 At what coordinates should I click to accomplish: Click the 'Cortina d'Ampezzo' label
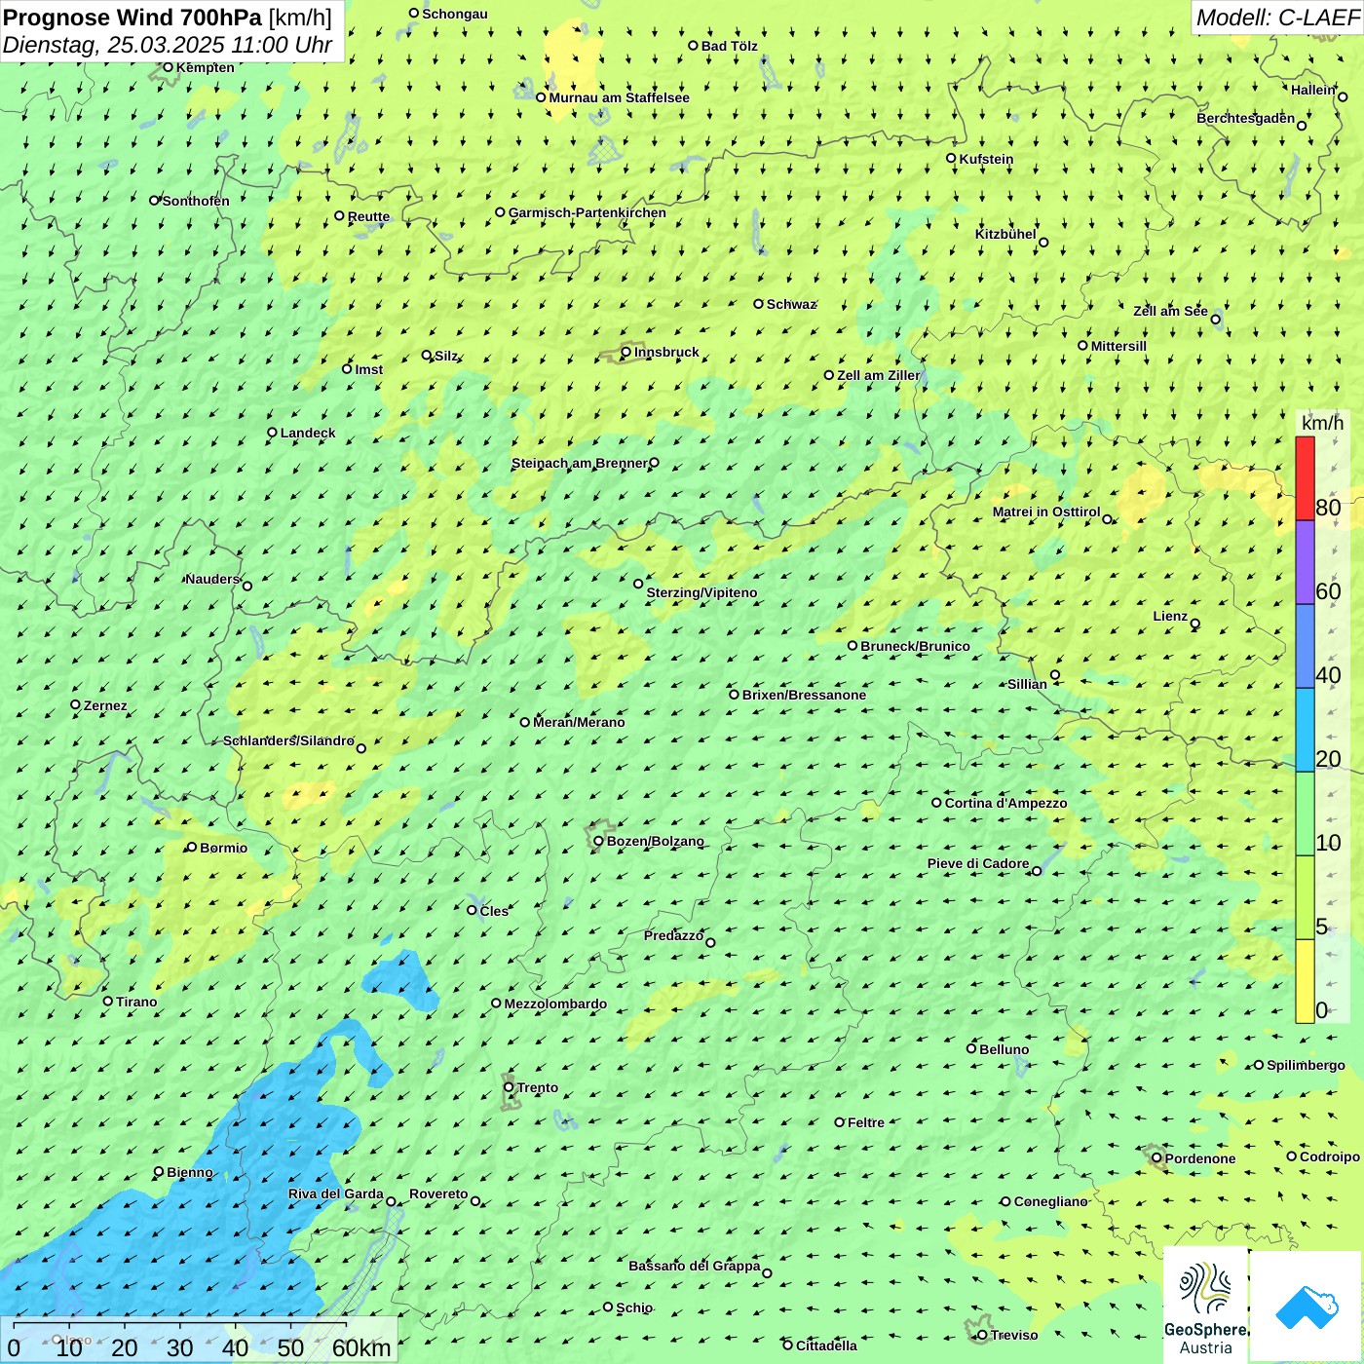[1005, 803]
